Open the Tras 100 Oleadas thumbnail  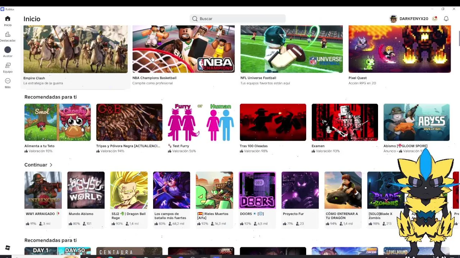pos(273,122)
